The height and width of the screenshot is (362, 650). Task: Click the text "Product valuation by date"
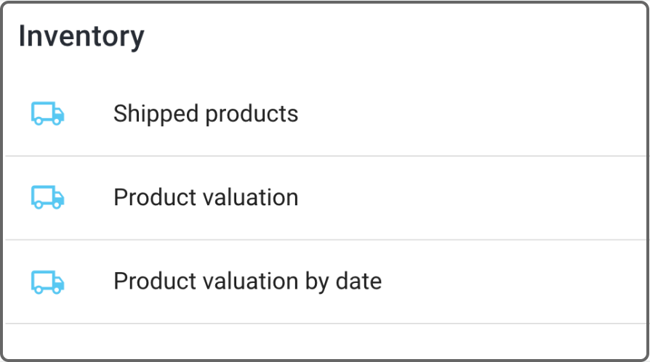247,281
